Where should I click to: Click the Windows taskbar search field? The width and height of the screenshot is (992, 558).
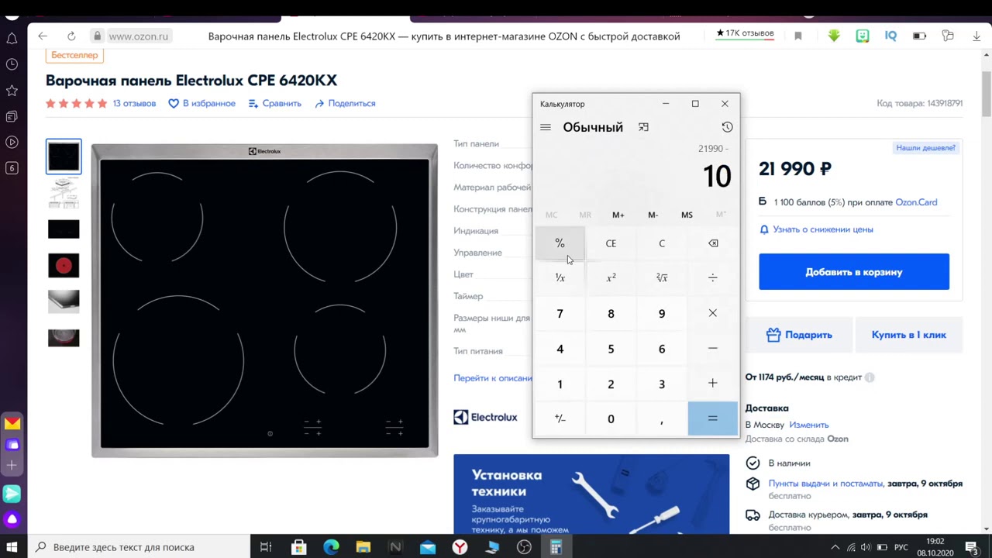click(x=138, y=547)
